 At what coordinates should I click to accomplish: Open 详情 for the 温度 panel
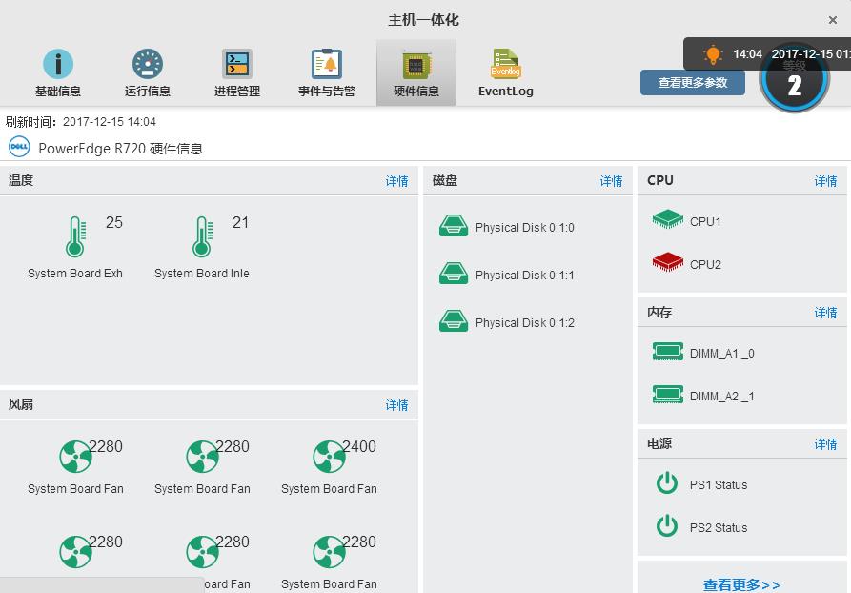(x=396, y=180)
